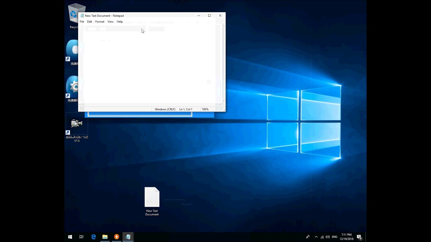Open the People icon in system tray
This screenshot has height=242, width=431.
308,237
